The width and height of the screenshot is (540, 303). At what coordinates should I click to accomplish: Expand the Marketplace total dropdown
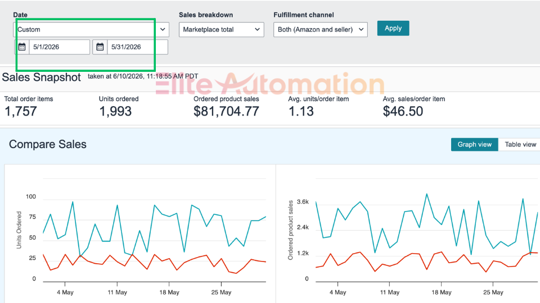[x=222, y=30]
